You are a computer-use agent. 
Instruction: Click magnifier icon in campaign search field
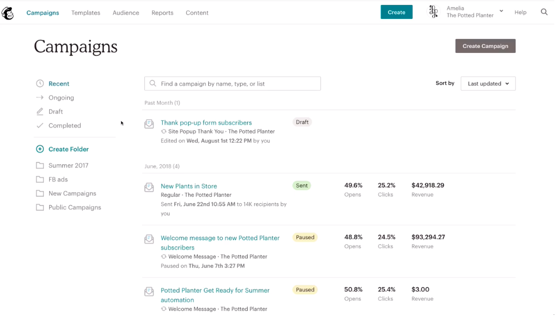(x=152, y=83)
